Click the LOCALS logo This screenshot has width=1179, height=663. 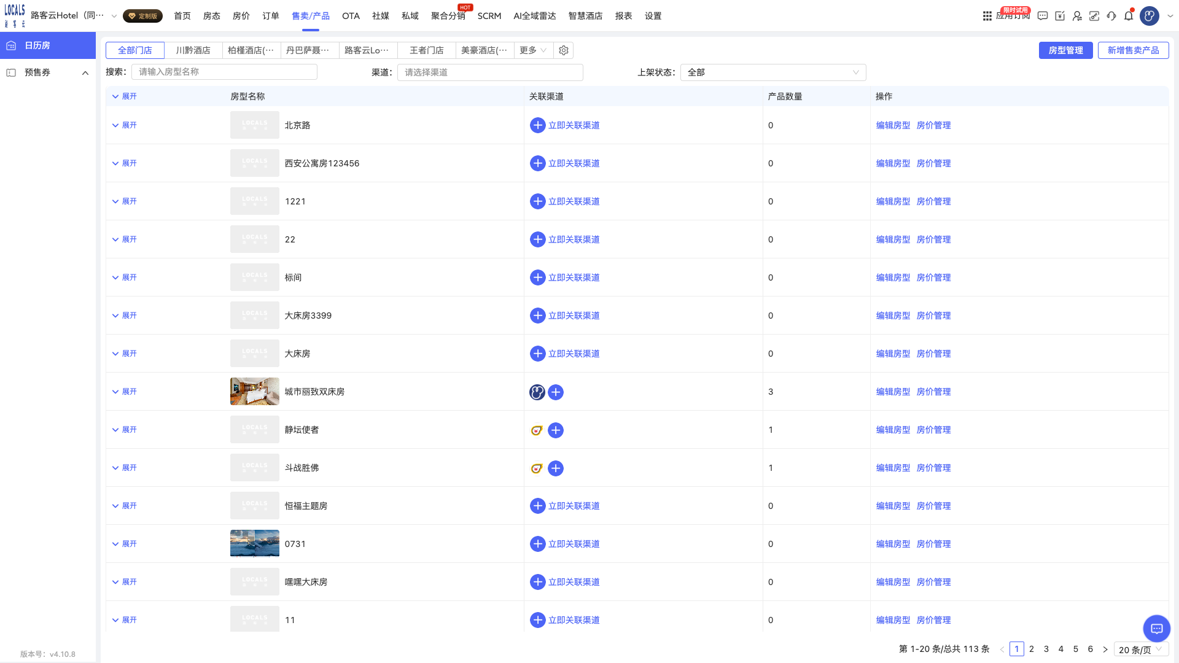pos(15,16)
